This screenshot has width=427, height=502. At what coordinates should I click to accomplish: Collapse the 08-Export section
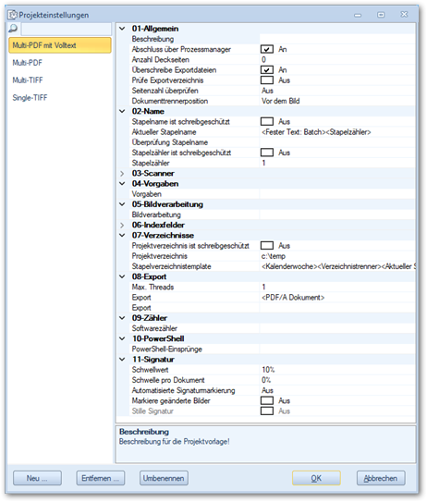[122, 276]
